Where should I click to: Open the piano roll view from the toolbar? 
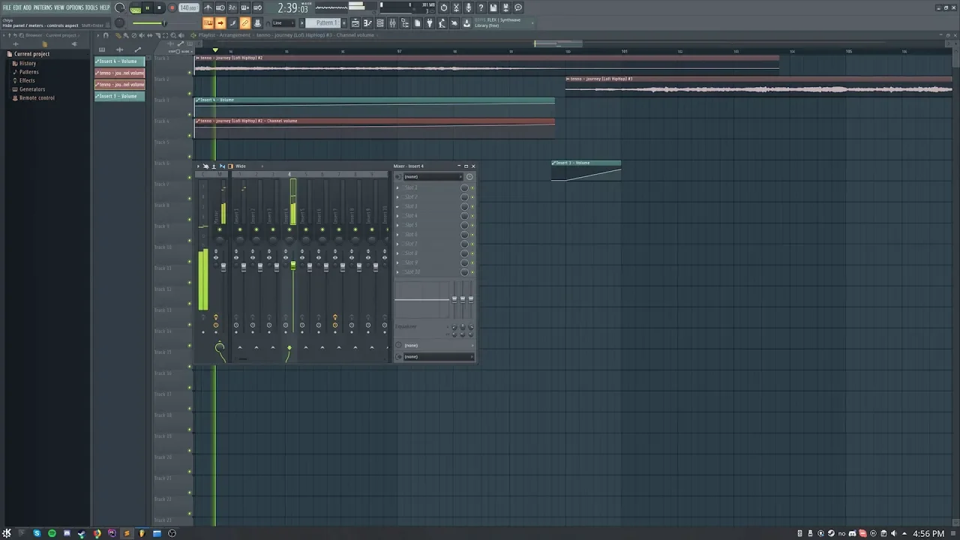tap(367, 23)
